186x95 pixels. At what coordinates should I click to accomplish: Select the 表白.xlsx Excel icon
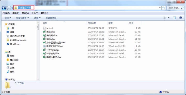44,32
